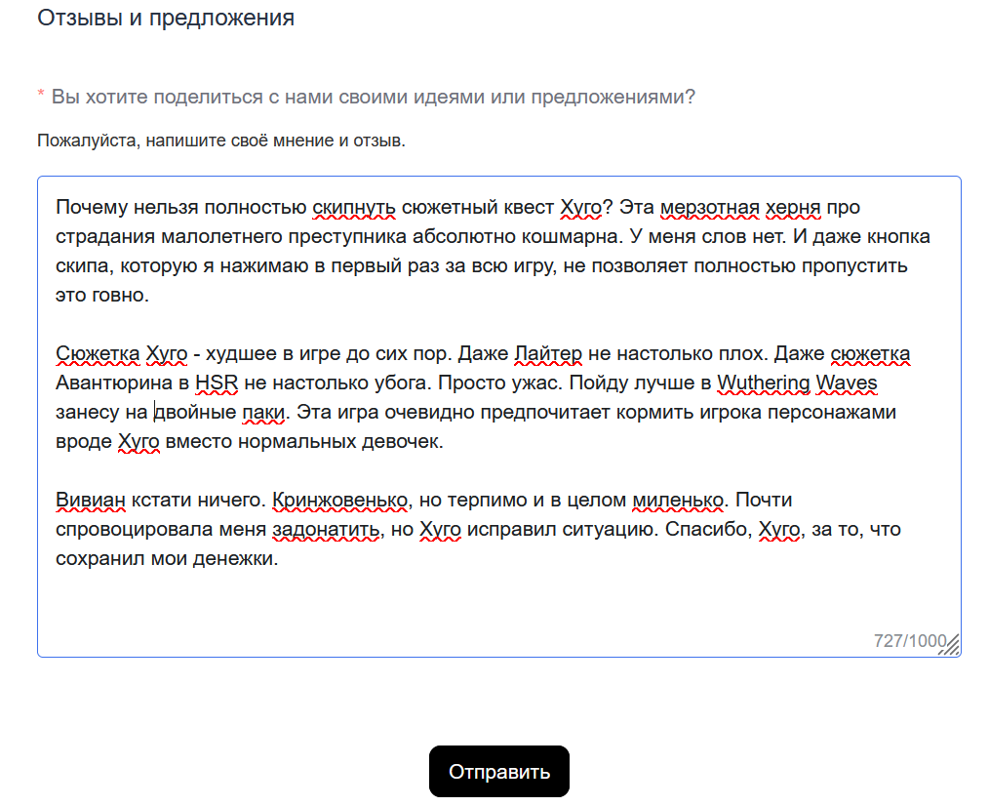The height and width of the screenshot is (806, 989).
Task: Click the word паки after двойные
Action: pos(263,412)
